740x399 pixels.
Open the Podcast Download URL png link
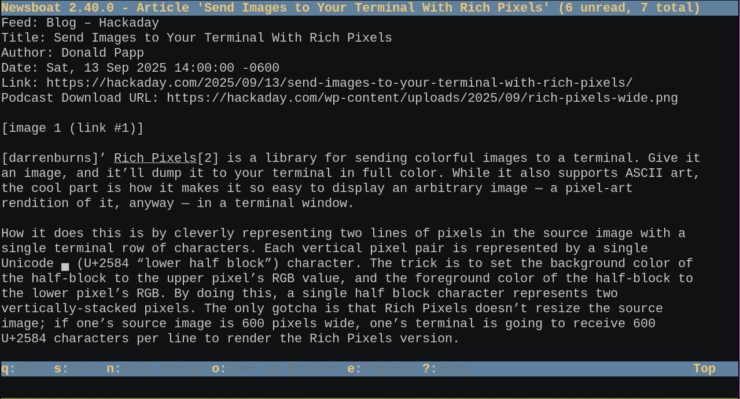click(422, 98)
